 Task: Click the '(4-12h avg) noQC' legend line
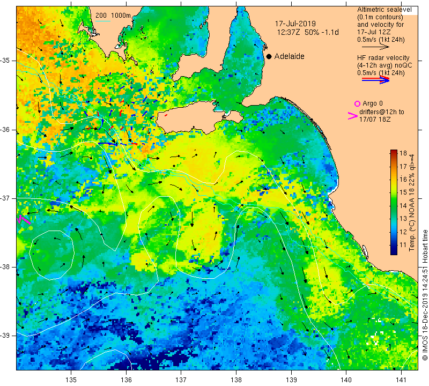pyautogui.click(x=384, y=65)
